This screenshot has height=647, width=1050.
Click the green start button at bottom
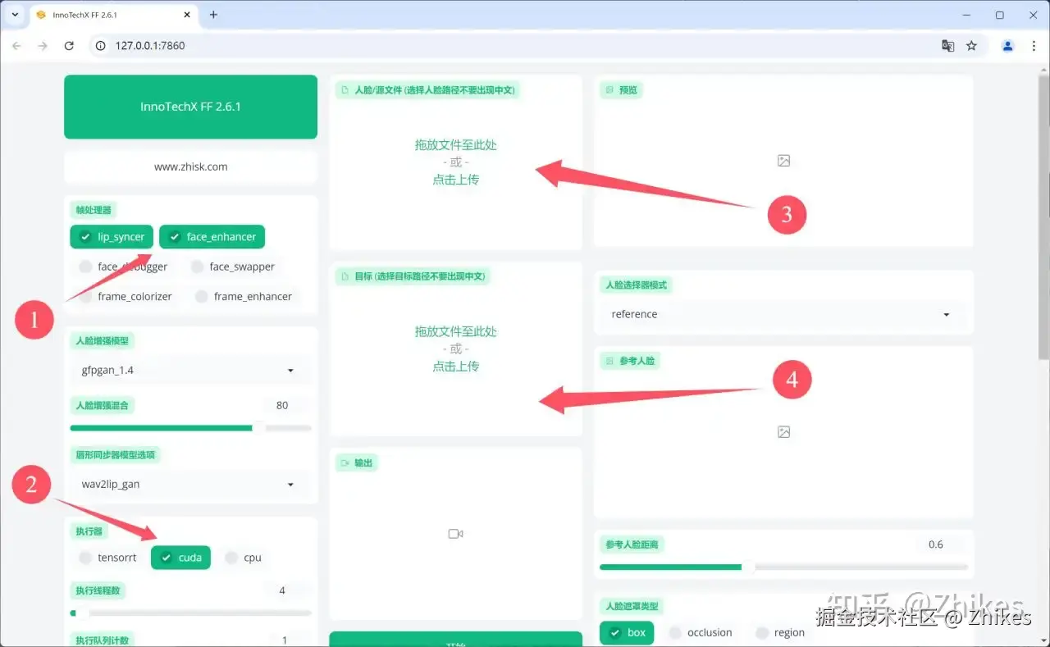click(x=456, y=640)
